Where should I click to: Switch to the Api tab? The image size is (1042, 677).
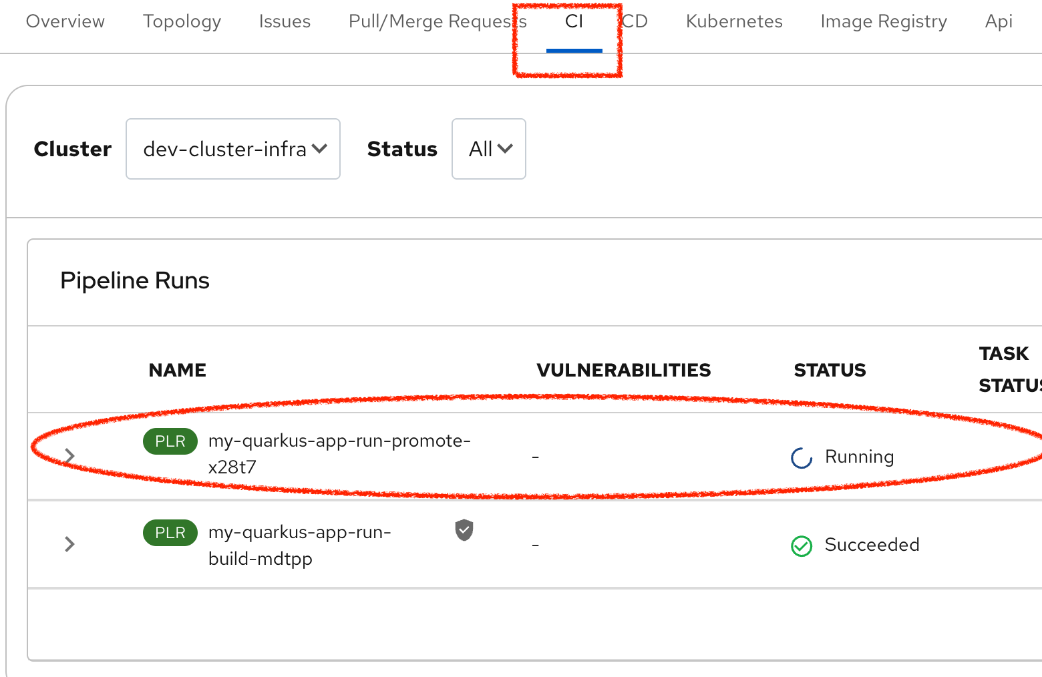coord(999,21)
